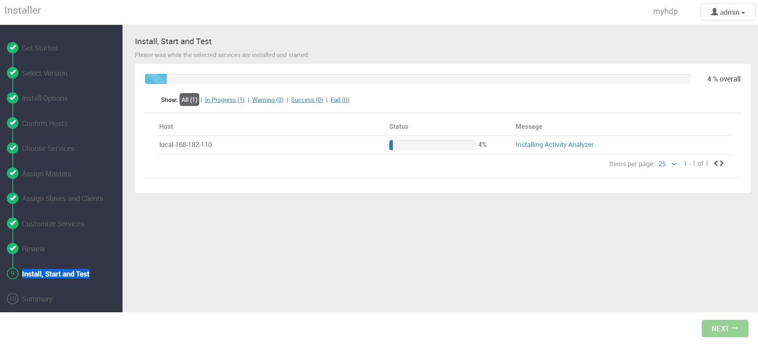Show All hosts filter
Image resolution: width=758 pixels, height=344 pixels.
(189, 100)
